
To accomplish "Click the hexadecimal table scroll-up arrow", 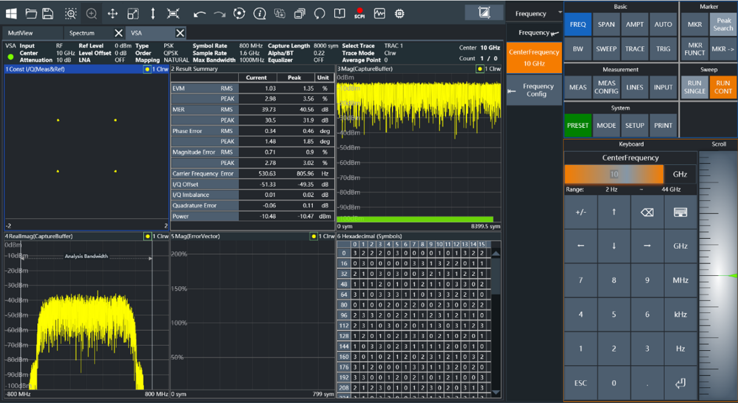I will tap(496, 253).
